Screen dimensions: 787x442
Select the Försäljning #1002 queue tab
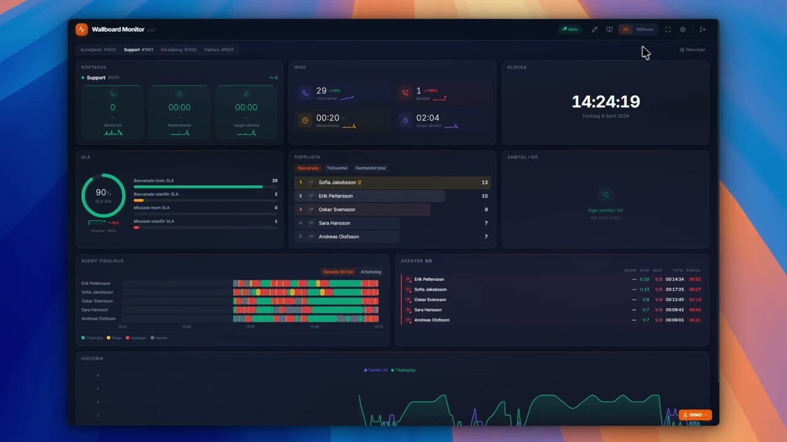click(179, 50)
